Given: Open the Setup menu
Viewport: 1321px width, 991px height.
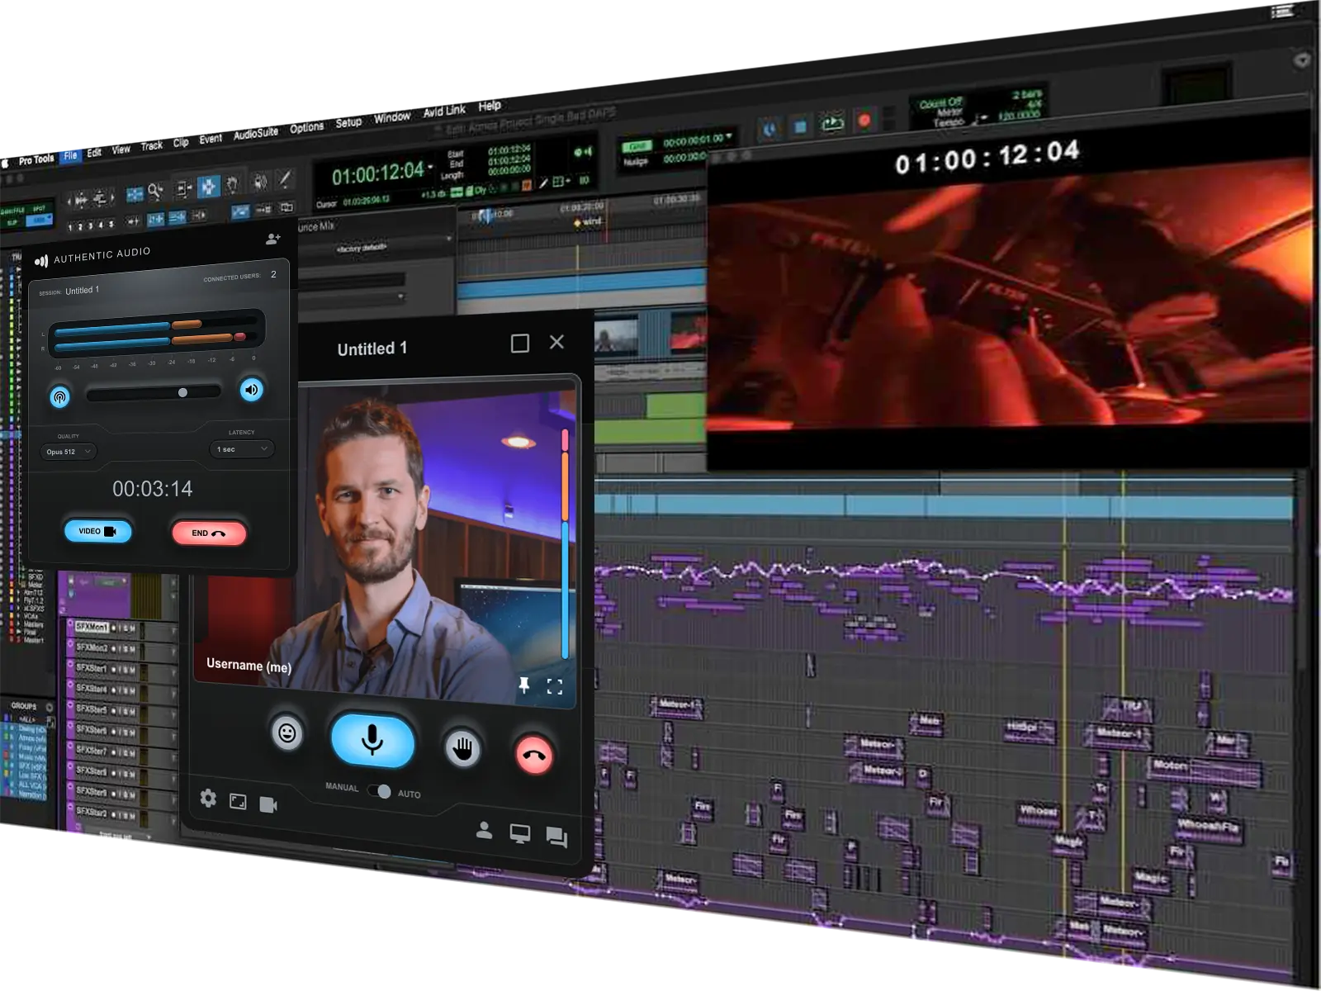Looking at the screenshot, I should 348,122.
